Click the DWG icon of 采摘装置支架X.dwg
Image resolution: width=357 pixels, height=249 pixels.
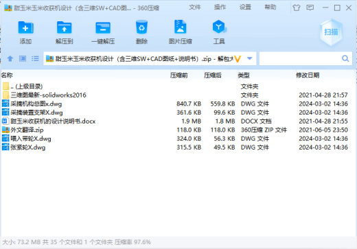point(5,112)
